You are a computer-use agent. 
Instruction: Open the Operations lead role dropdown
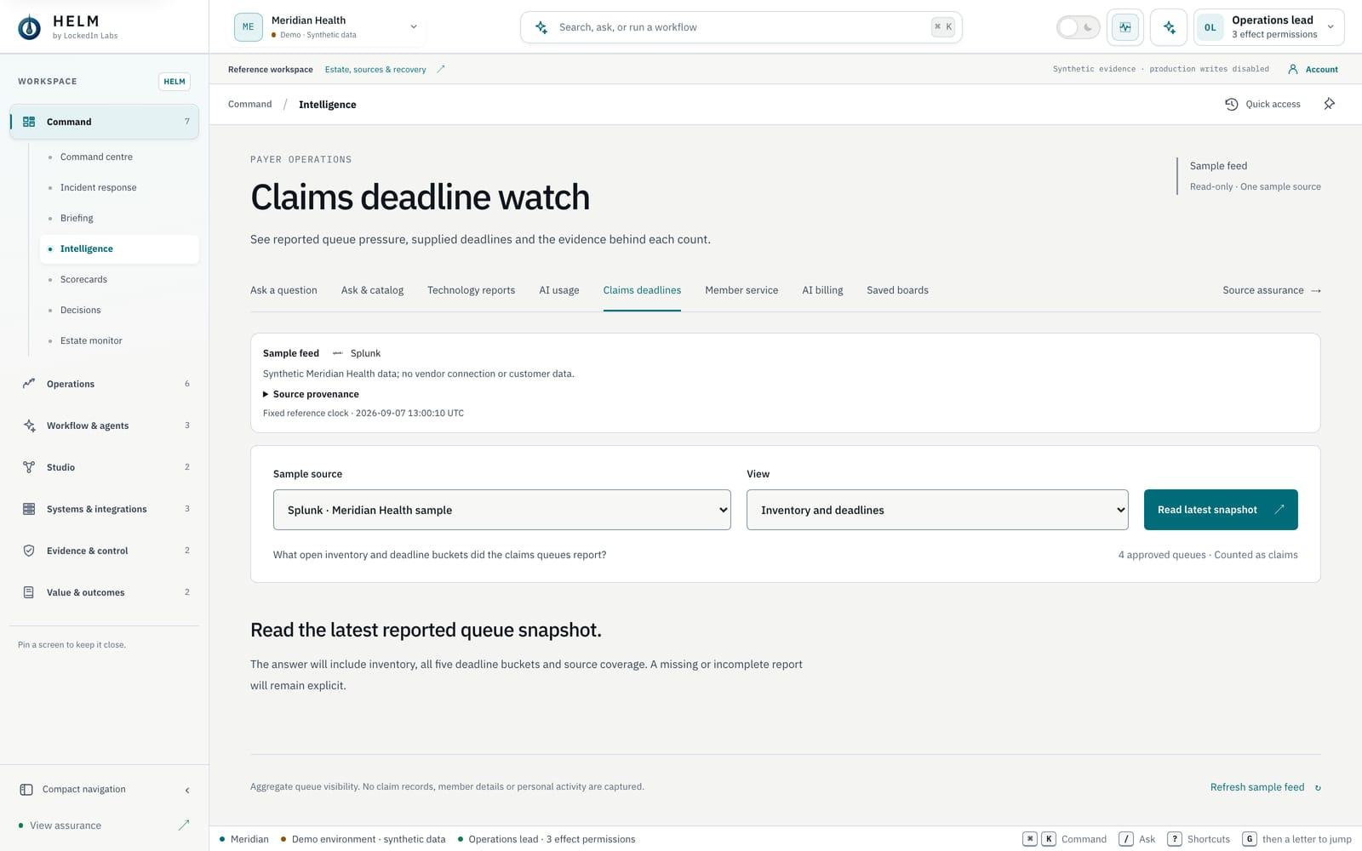coord(1269,27)
